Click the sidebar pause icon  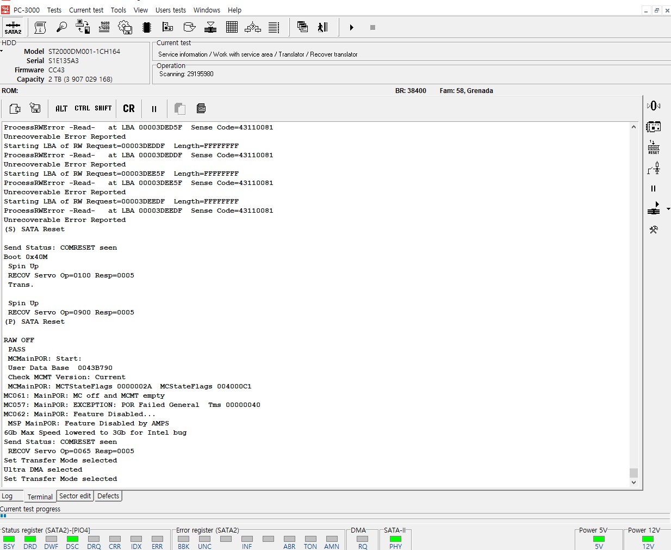coord(654,189)
